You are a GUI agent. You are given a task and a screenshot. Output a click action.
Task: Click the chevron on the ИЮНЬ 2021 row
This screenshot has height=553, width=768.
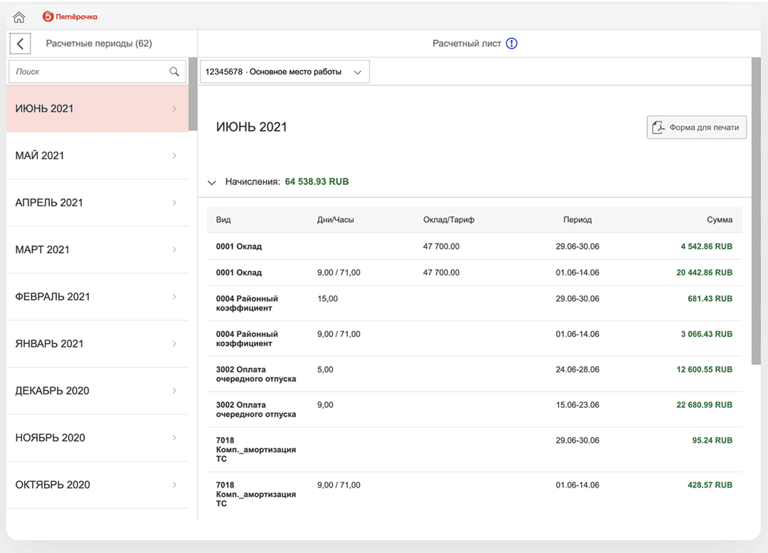[174, 109]
